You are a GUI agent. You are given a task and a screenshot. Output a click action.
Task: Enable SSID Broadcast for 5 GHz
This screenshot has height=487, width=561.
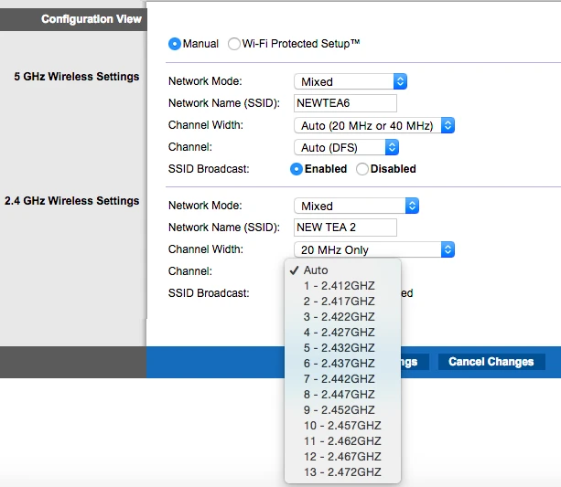[x=297, y=169]
